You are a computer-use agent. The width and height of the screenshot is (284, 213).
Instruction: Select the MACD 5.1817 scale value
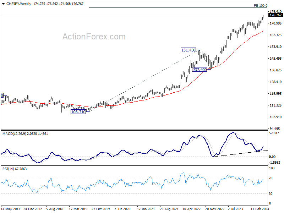[x=274, y=133]
